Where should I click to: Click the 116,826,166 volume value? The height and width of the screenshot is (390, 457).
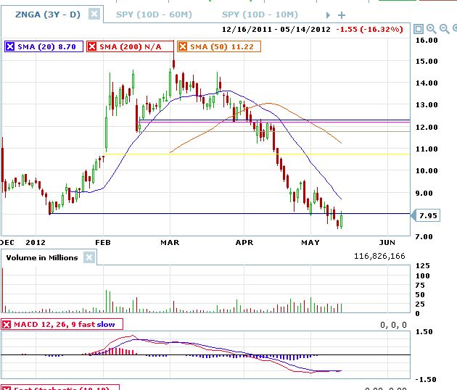379,256
